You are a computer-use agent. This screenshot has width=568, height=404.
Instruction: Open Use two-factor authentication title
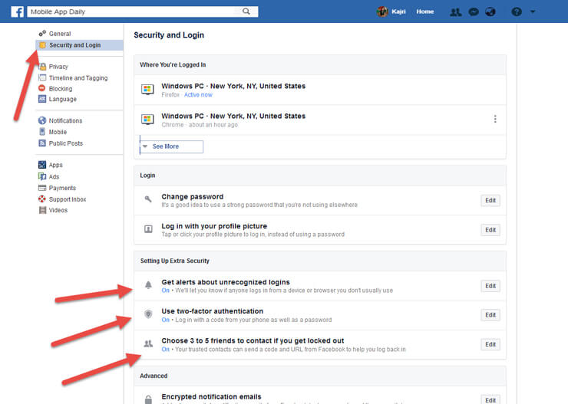pos(213,311)
